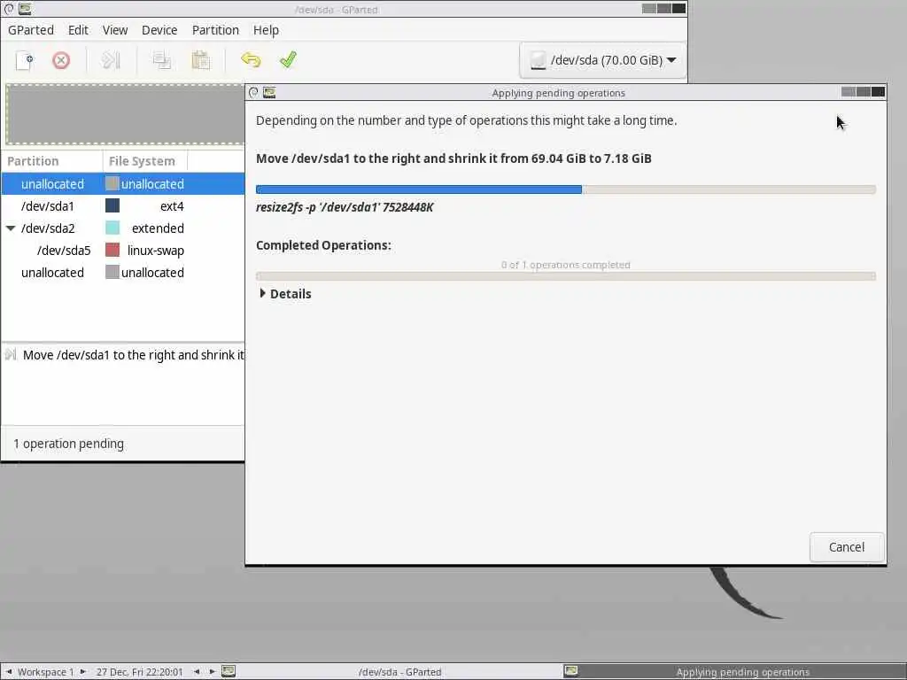907x680 pixels.
Task: Click the taskbar icon for Applying pending operations
Action: 571,671
